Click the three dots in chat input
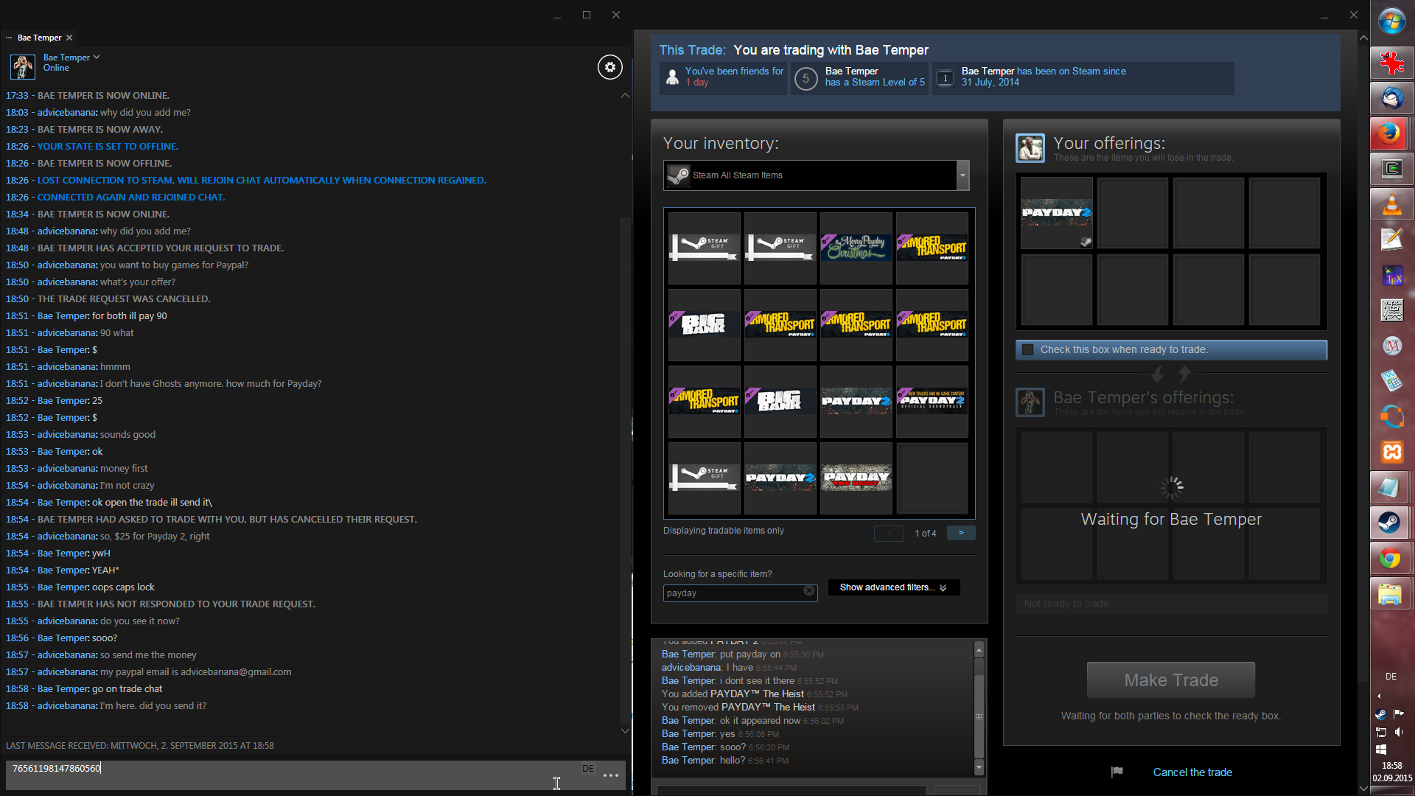The height and width of the screenshot is (796, 1415). (x=610, y=775)
